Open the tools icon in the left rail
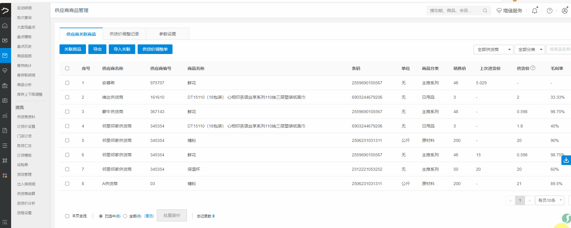Viewport: 571px width, 228px height. [5, 160]
